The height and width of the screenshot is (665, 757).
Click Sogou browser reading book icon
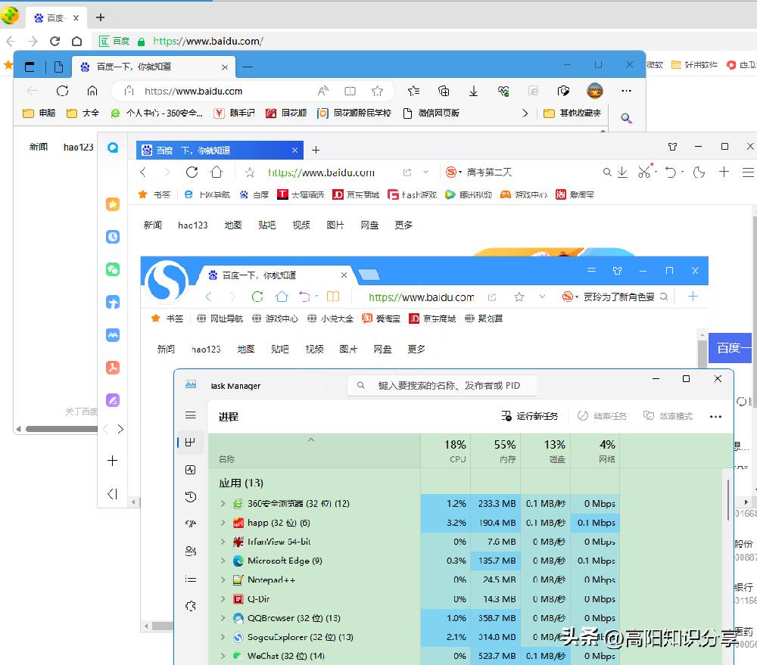333,297
